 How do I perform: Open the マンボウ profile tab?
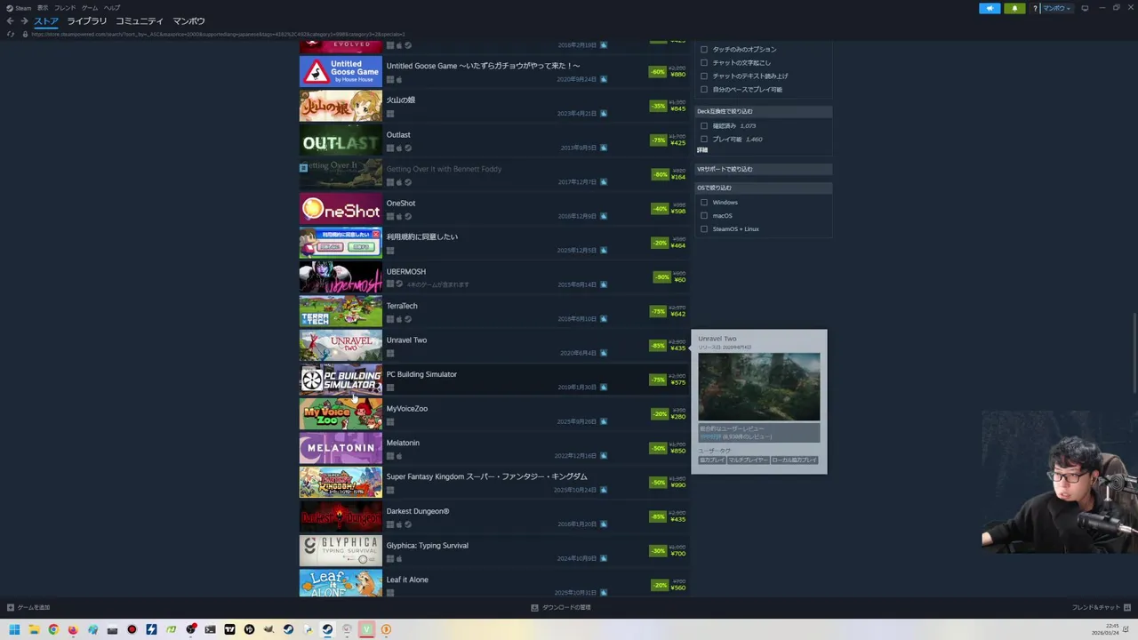188,21
